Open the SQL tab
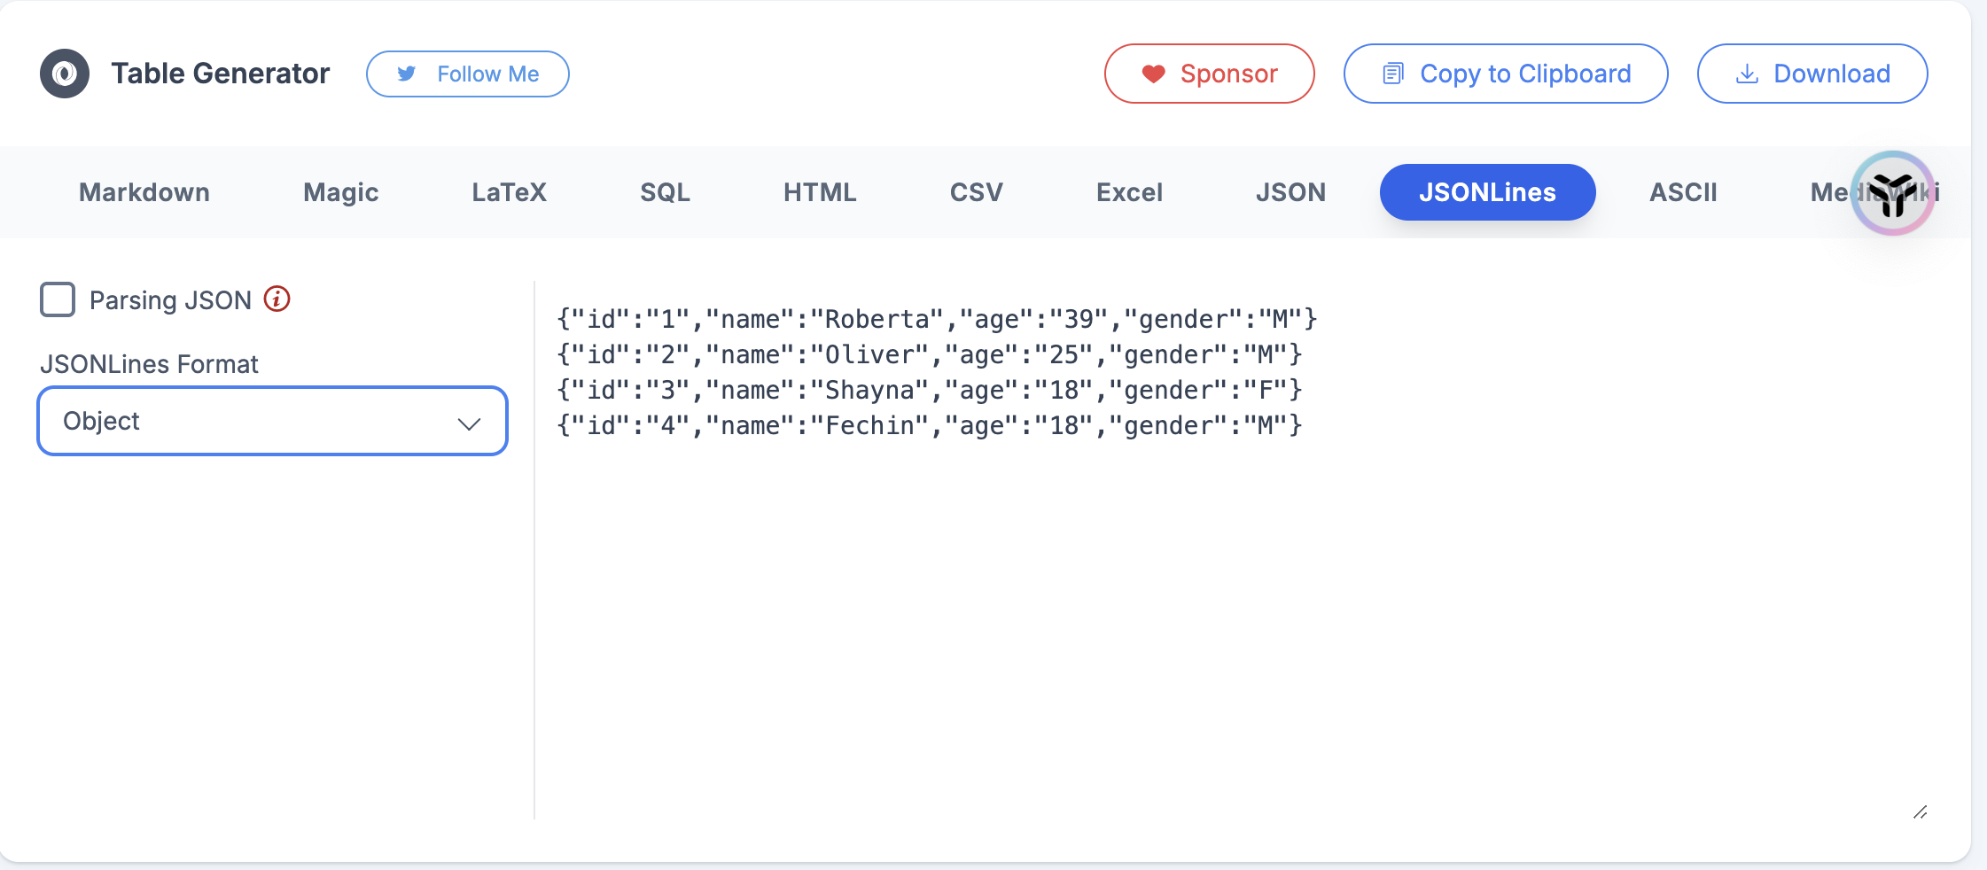The width and height of the screenshot is (1987, 870). click(665, 192)
